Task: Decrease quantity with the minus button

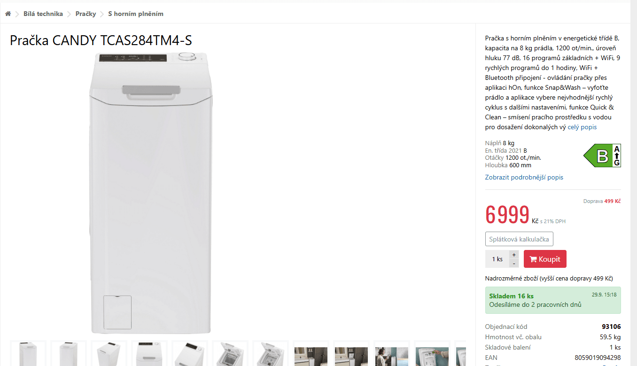Action: [514, 264]
